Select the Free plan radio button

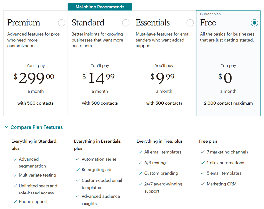[254, 23]
